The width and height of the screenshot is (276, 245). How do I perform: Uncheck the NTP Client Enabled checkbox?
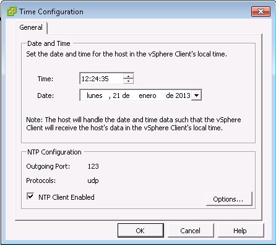pyautogui.click(x=30, y=196)
